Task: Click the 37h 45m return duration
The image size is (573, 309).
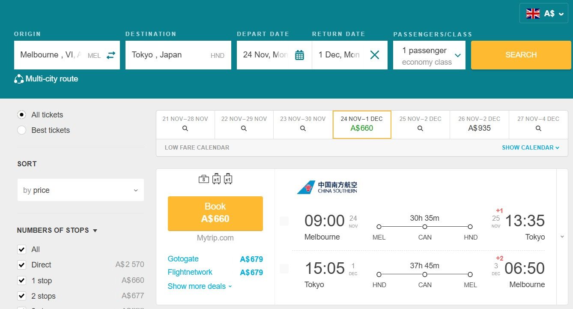Action: pos(424,266)
